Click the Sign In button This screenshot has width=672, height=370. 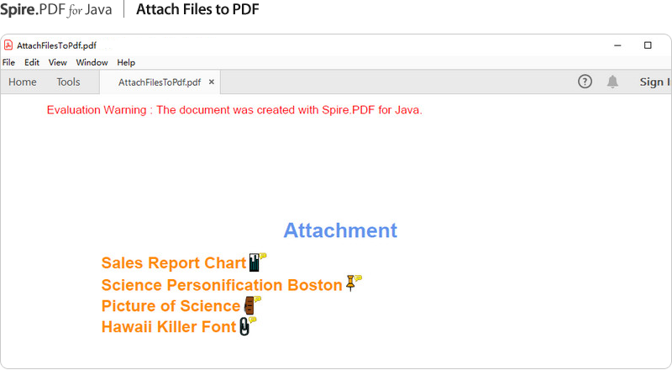click(x=654, y=82)
